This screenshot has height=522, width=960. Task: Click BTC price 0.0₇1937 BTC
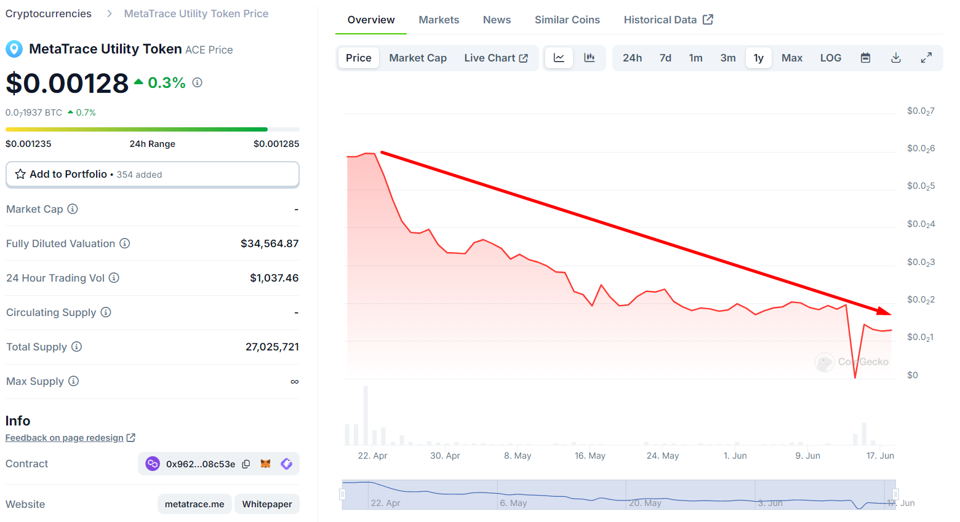click(34, 113)
